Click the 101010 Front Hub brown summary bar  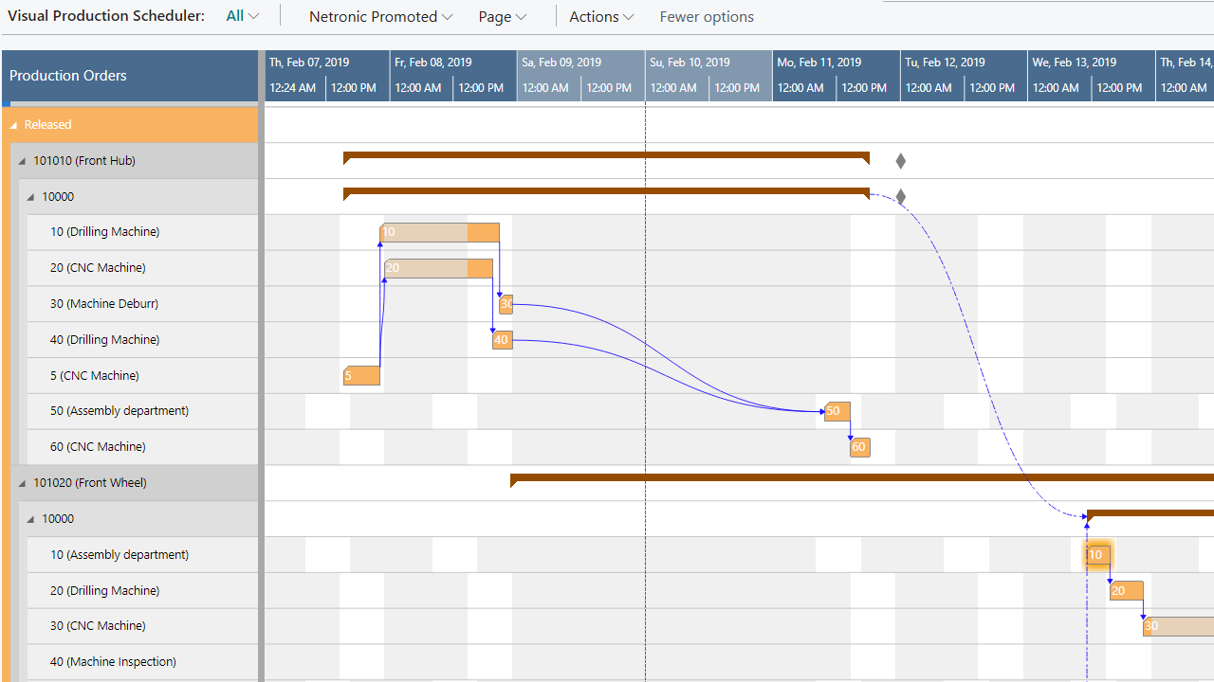coord(607,155)
